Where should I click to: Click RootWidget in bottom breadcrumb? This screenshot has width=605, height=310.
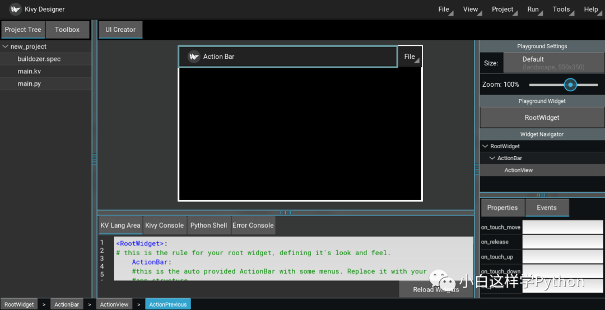pos(19,304)
